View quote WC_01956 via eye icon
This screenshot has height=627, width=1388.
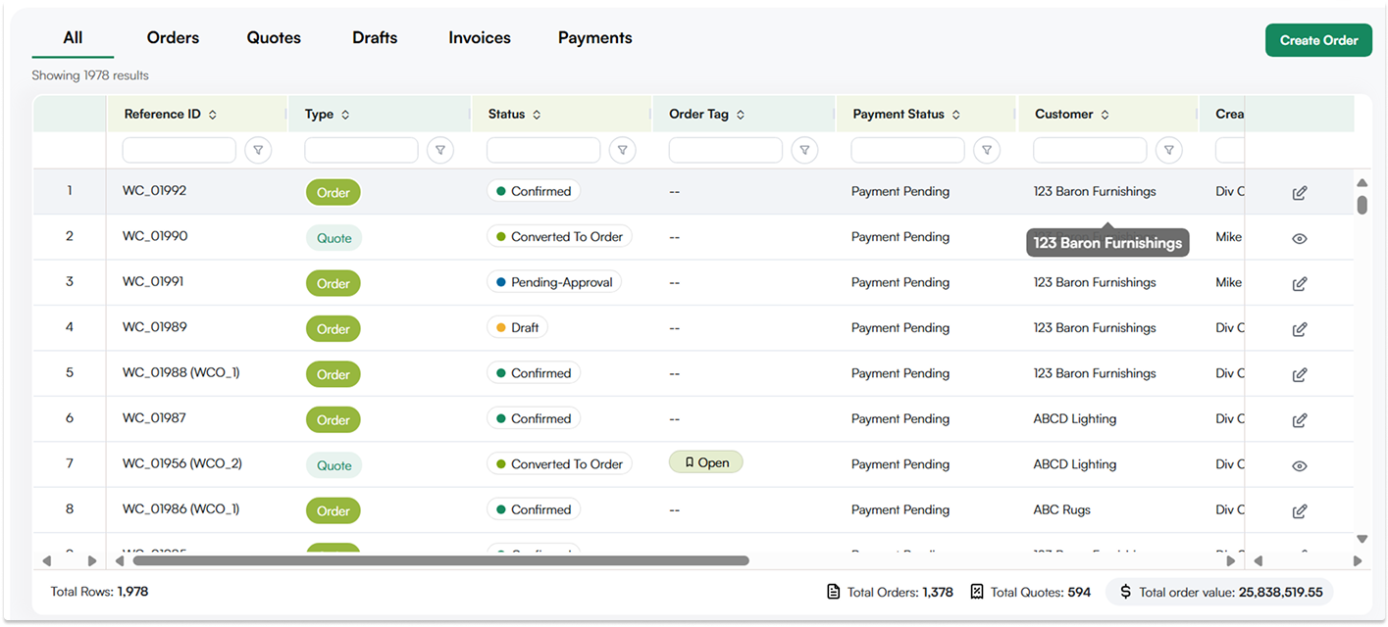point(1300,466)
